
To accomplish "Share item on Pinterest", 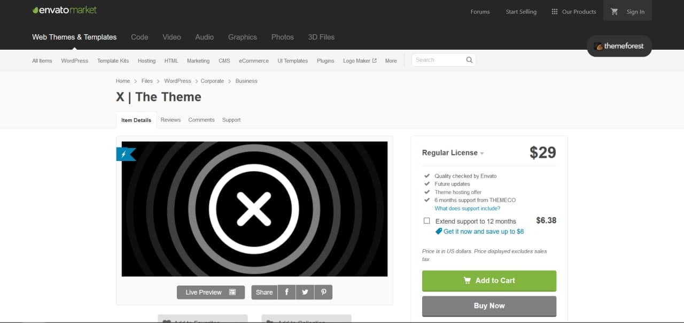I will pyautogui.click(x=323, y=292).
